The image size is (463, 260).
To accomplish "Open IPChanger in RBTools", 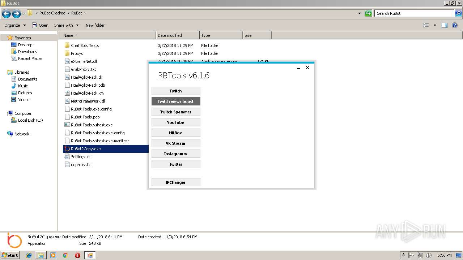I will pos(176,182).
